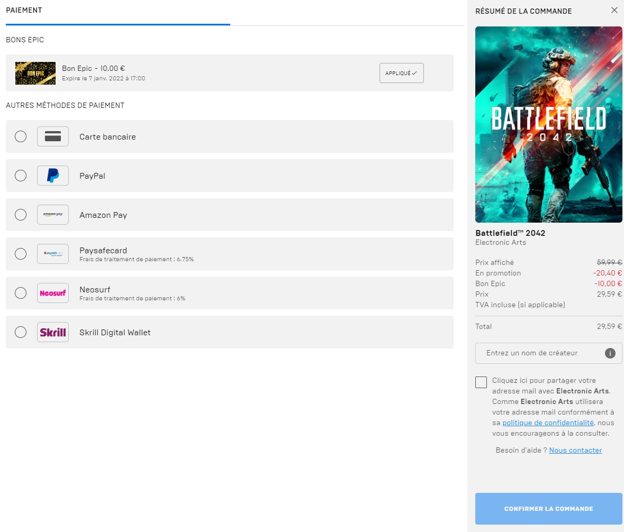Image resolution: width=624 pixels, height=532 pixels.
Task: Open the politique de confidentialité link
Action: [x=548, y=423]
